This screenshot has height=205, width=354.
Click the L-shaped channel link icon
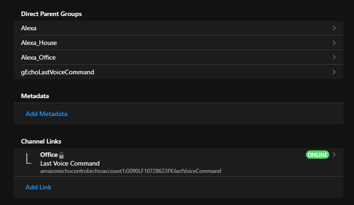[x=28, y=159]
